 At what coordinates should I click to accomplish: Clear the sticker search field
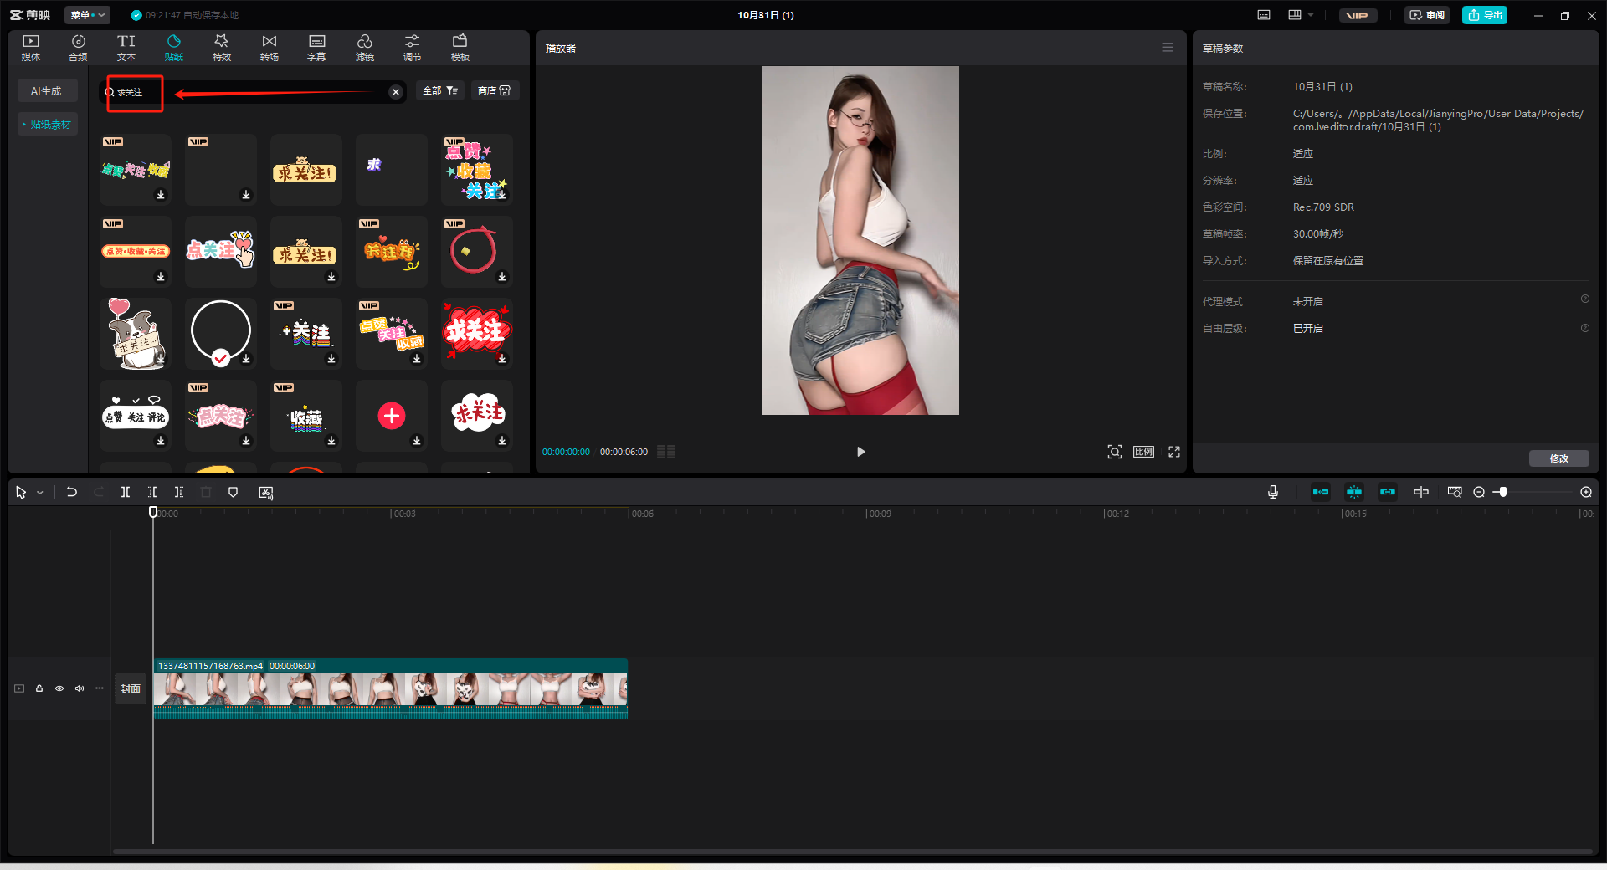(396, 92)
